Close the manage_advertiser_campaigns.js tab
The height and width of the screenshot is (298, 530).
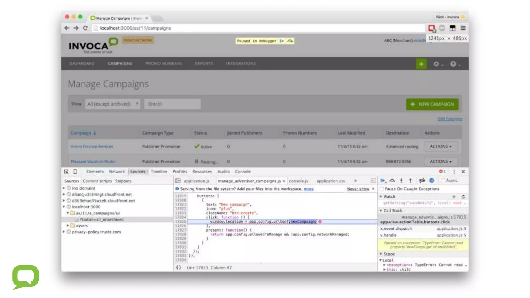coord(284,181)
